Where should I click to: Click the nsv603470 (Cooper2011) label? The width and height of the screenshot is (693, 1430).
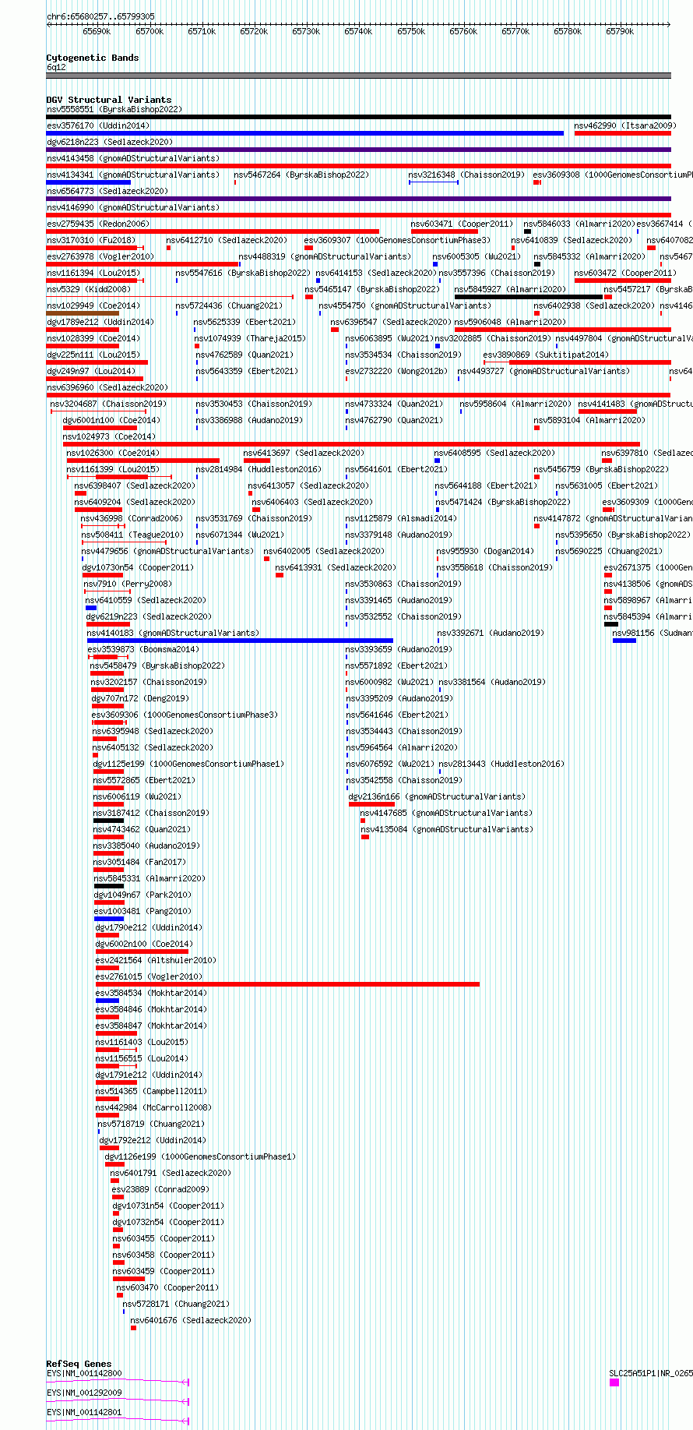coord(168,1287)
